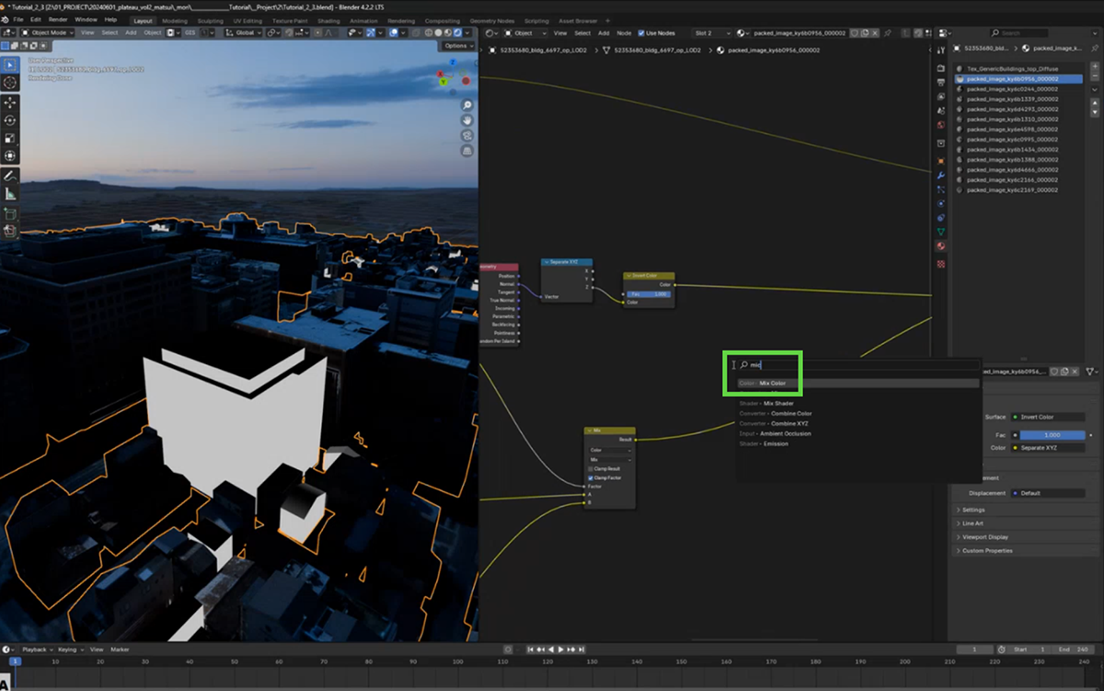Viewport: 1104px width, 691px height.
Task: Choose Mix Color from search results
Action: [857, 383]
